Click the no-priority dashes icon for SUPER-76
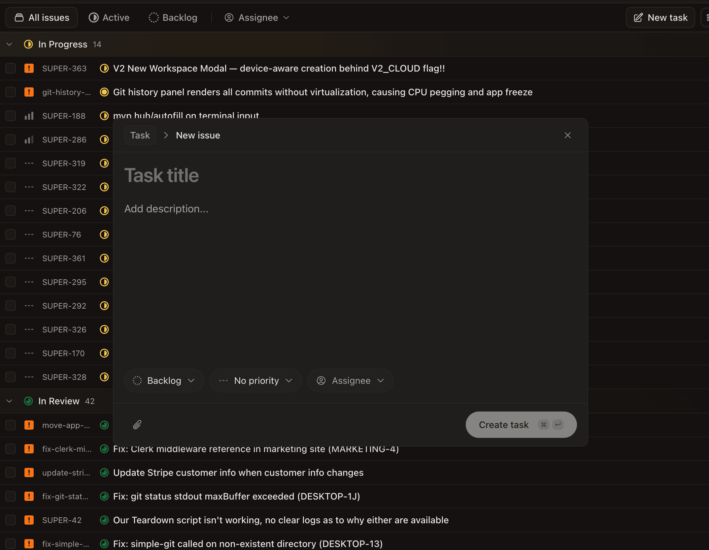Image resolution: width=709 pixels, height=550 pixels. coord(29,234)
